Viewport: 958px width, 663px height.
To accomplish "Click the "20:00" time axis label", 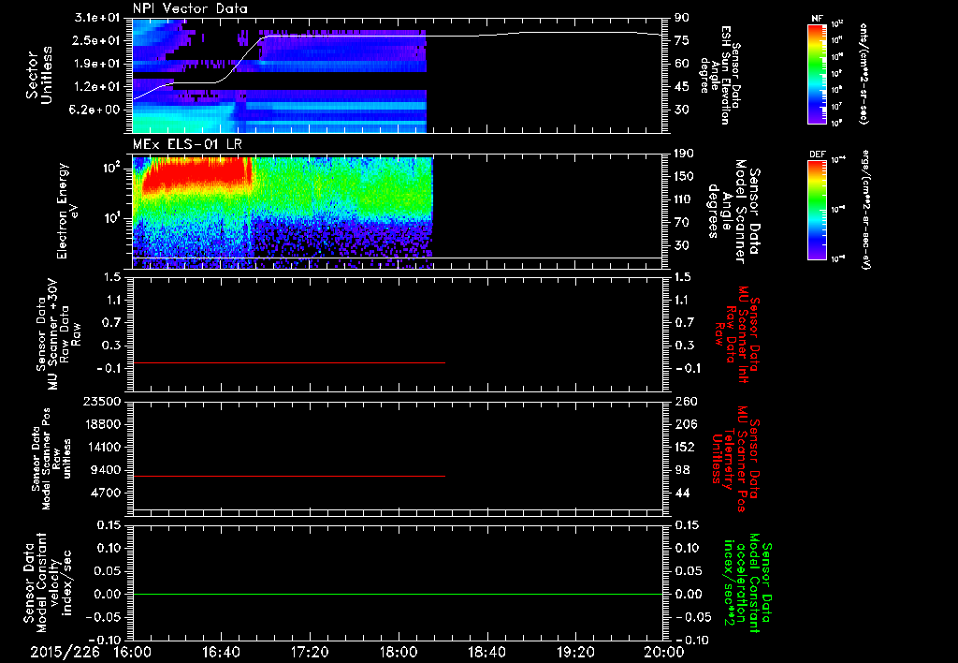I will click(664, 653).
